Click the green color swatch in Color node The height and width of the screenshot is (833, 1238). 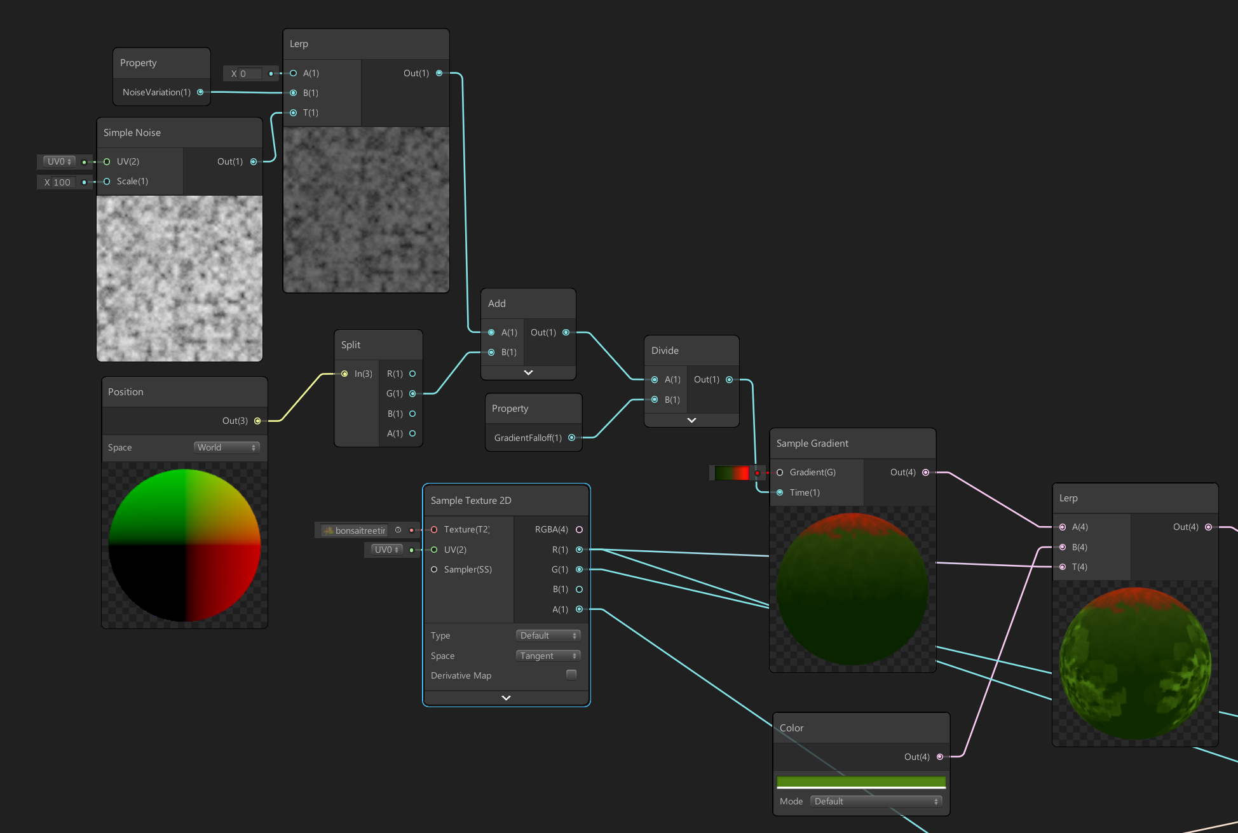(x=861, y=782)
